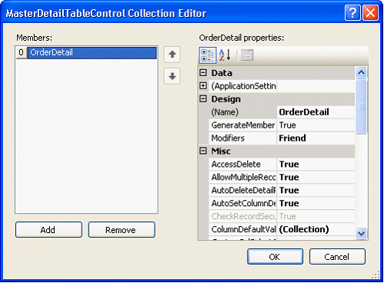Click the (ApplicationSettings) value cell
384x283 pixels.
[x=316, y=86]
